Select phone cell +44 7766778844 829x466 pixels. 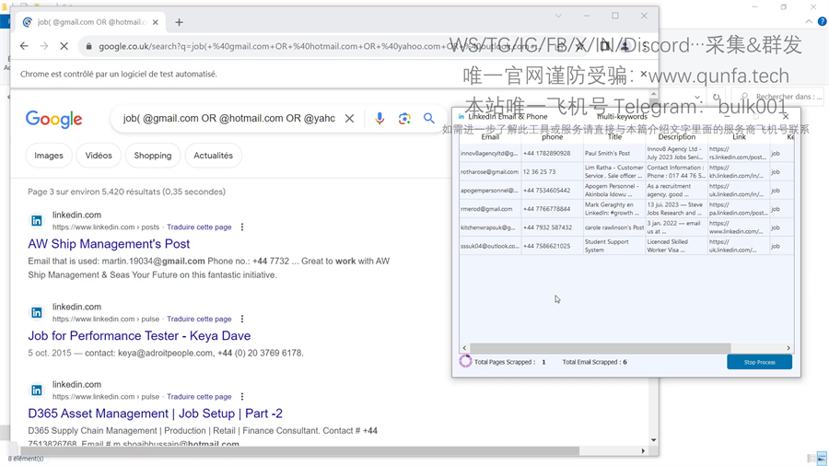coord(552,209)
